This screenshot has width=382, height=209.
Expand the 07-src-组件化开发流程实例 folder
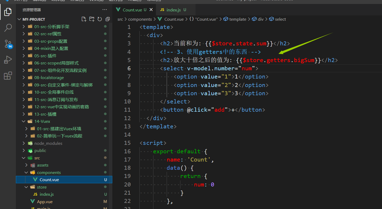coord(64,70)
